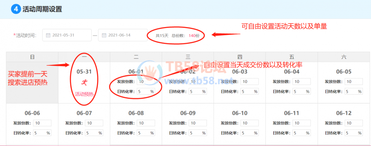371x146 pixels.
Task: Click the 06-11 date label
Action: tap(292, 113)
